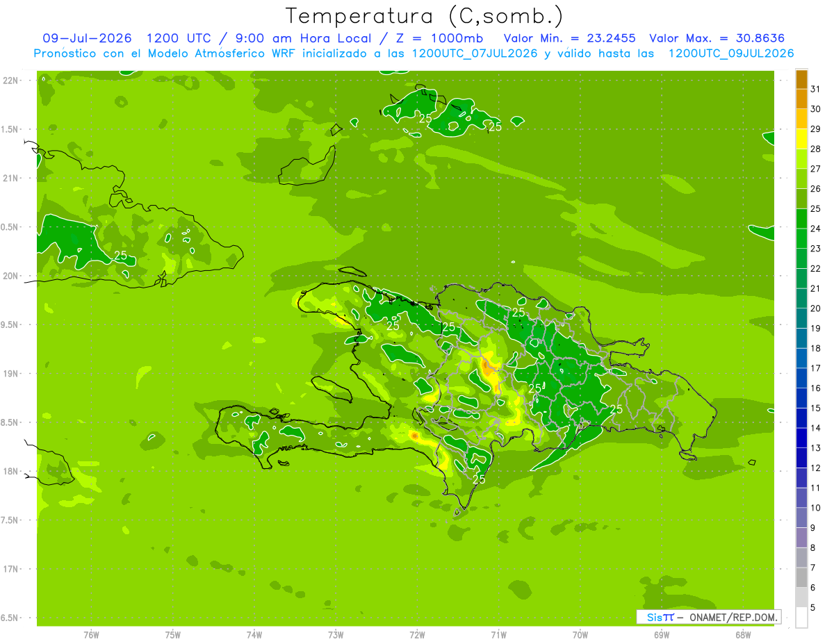The height and width of the screenshot is (644, 834).
Task: Click the '75W' longitude axis label
Action: pos(172,635)
